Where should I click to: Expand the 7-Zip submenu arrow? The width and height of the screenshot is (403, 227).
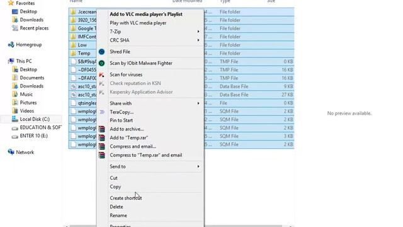click(x=198, y=32)
